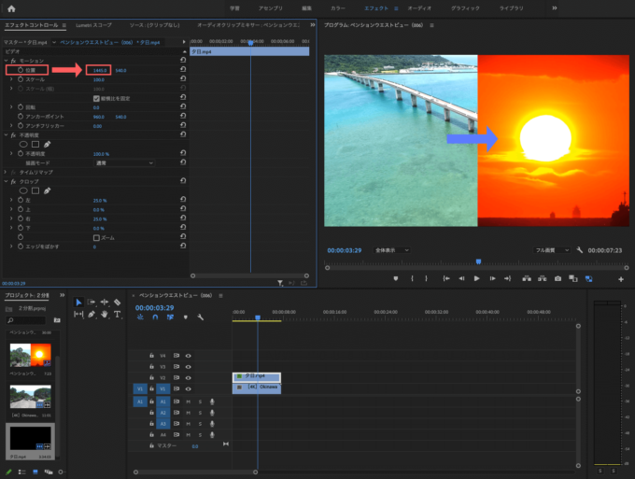Toggle the uniform scale checkbox
635x479 pixels.
pyautogui.click(x=96, y=98)
